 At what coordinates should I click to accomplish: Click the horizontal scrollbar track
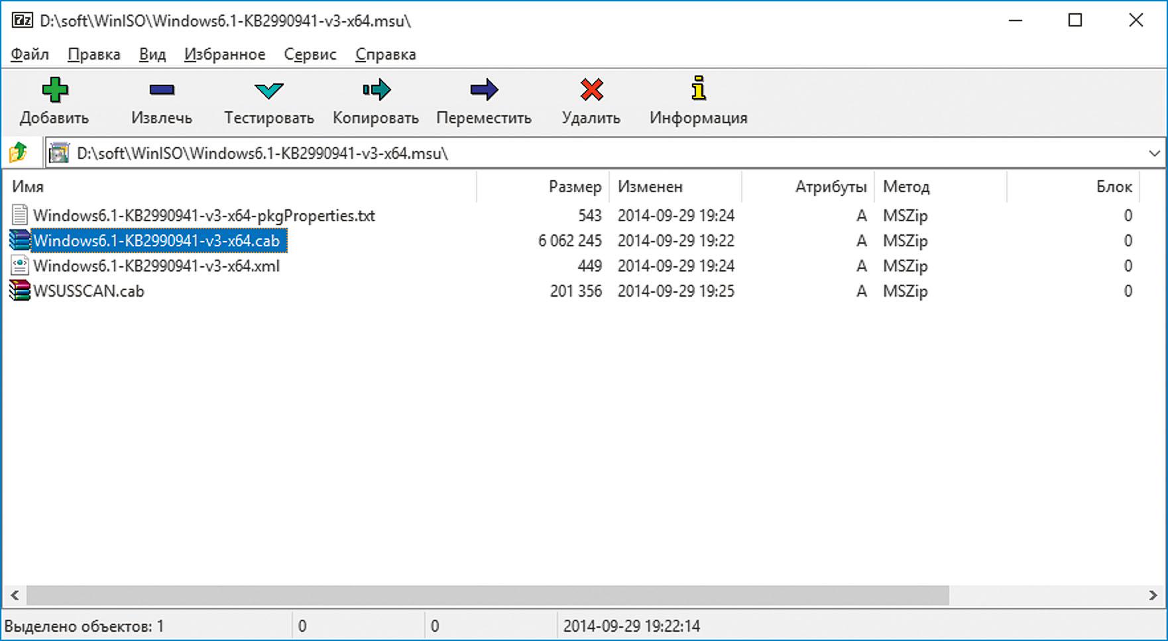(1047, 595)
